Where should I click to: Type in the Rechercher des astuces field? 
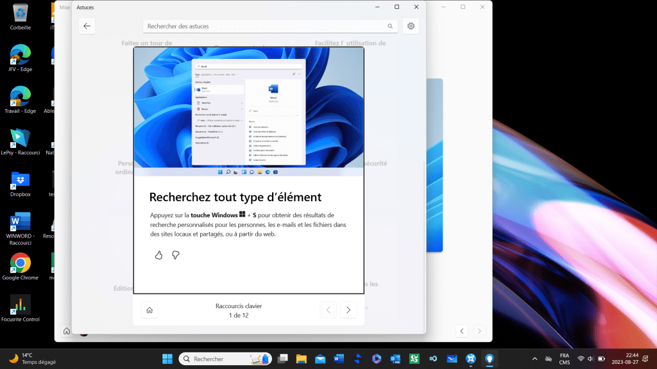coord(263,26)
